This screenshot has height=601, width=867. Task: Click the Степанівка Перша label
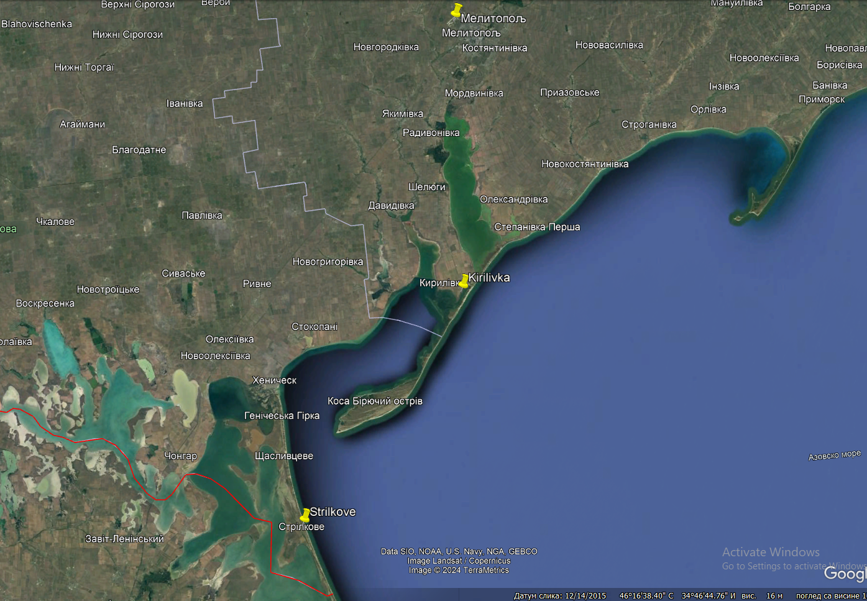point(537,227)
